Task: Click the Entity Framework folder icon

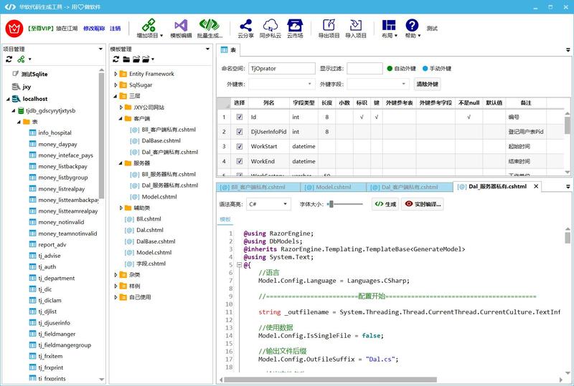Action: coord(123,74)
